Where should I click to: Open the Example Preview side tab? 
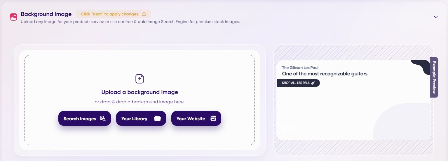(x=434, y=77)
